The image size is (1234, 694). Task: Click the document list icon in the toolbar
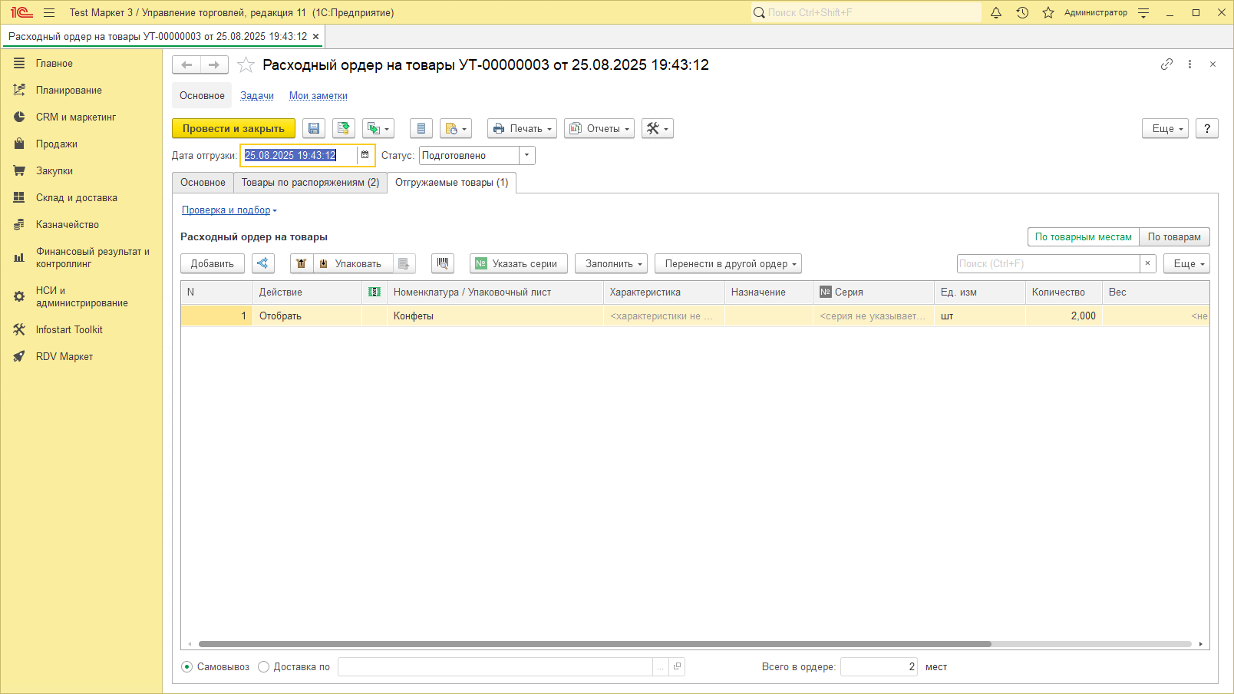421,128
